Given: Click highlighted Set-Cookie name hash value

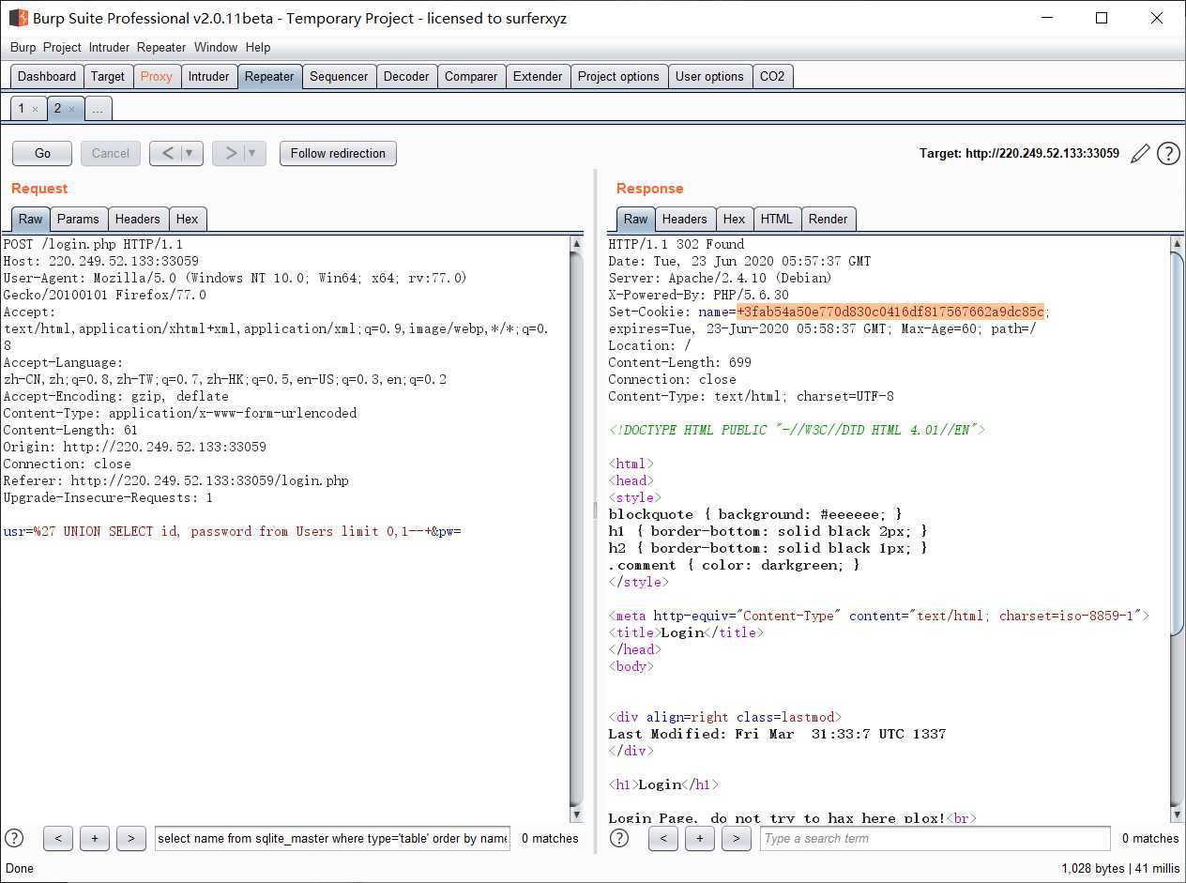Looking at the screenshot, I should coord(890,312).
